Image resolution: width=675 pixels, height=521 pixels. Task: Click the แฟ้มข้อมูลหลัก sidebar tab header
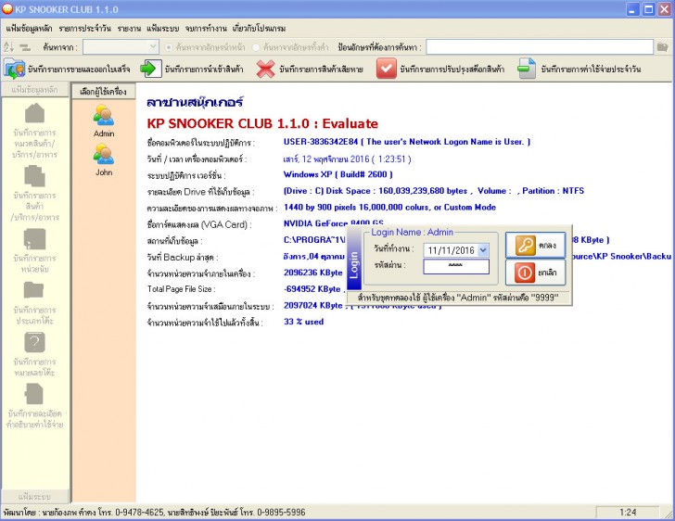pos(34,90)
